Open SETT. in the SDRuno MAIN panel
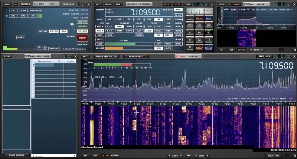Viewport: 297px width, 159px height. point(7,4)
